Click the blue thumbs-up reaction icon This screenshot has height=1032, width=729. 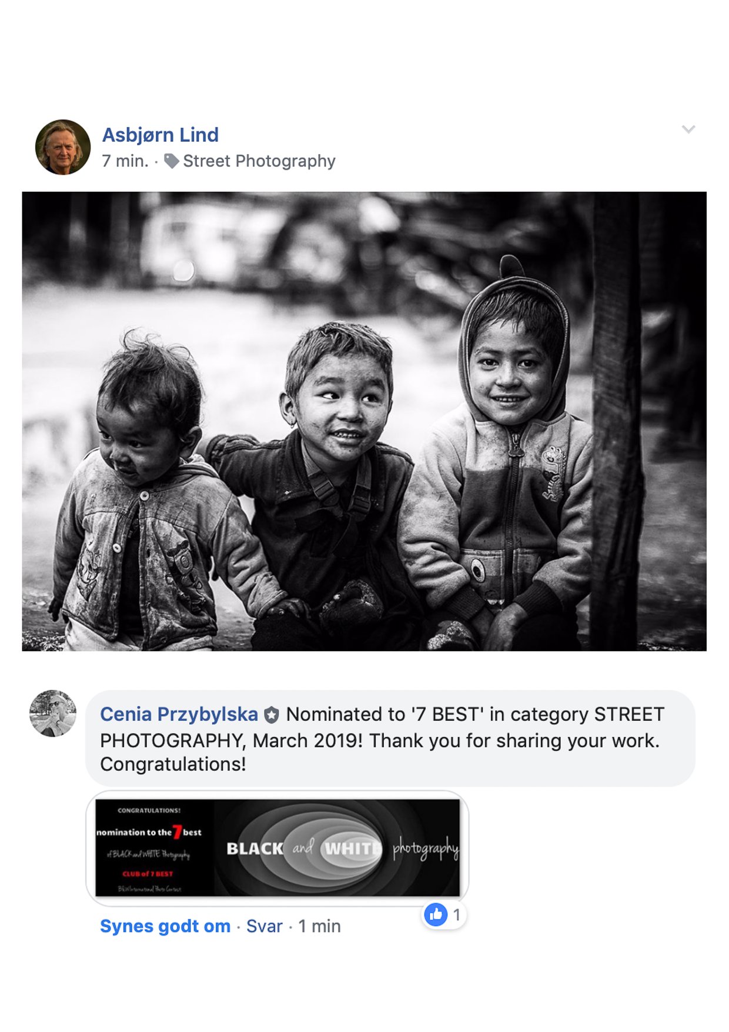coord(436,914)
